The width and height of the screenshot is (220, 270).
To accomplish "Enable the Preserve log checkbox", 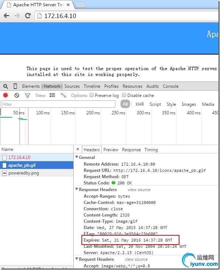I will (x=92, y=95).
